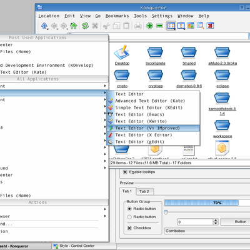Image resolution: width=250 pixels, height=250 pixels.
Task: Open the Icon View mode dropdown arrow
Action: [174, 29]
